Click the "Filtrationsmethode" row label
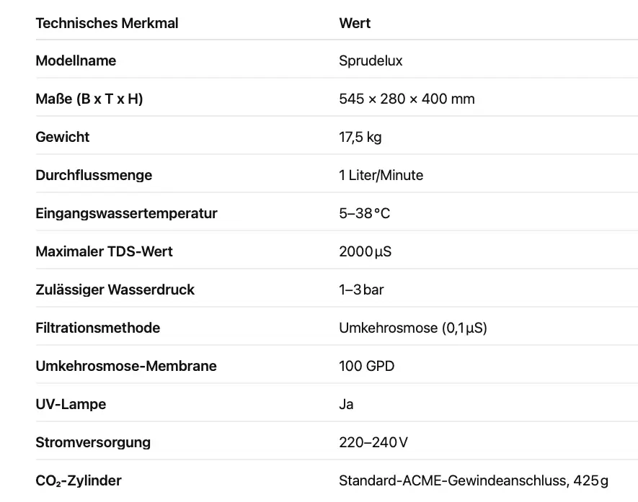 coord(97,328)
